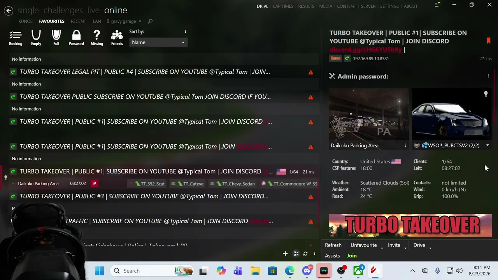Open the server search magnifier
This screenshot has height=280, width=498.
point(150,21)
